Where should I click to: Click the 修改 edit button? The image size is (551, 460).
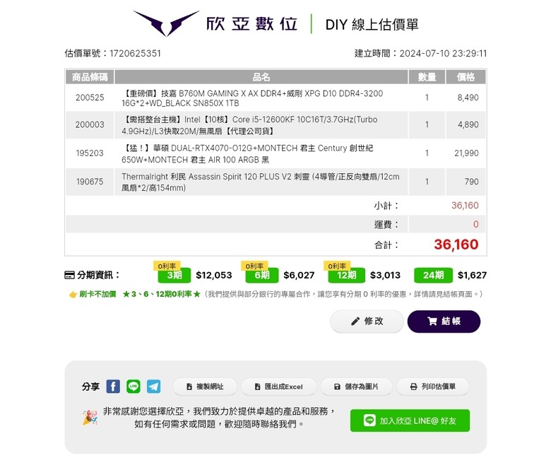[367, 322]
